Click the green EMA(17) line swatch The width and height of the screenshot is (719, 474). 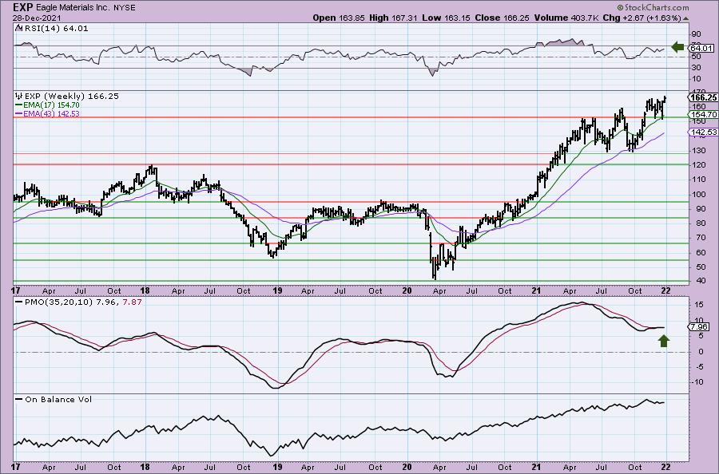click(x=19, y=105)
